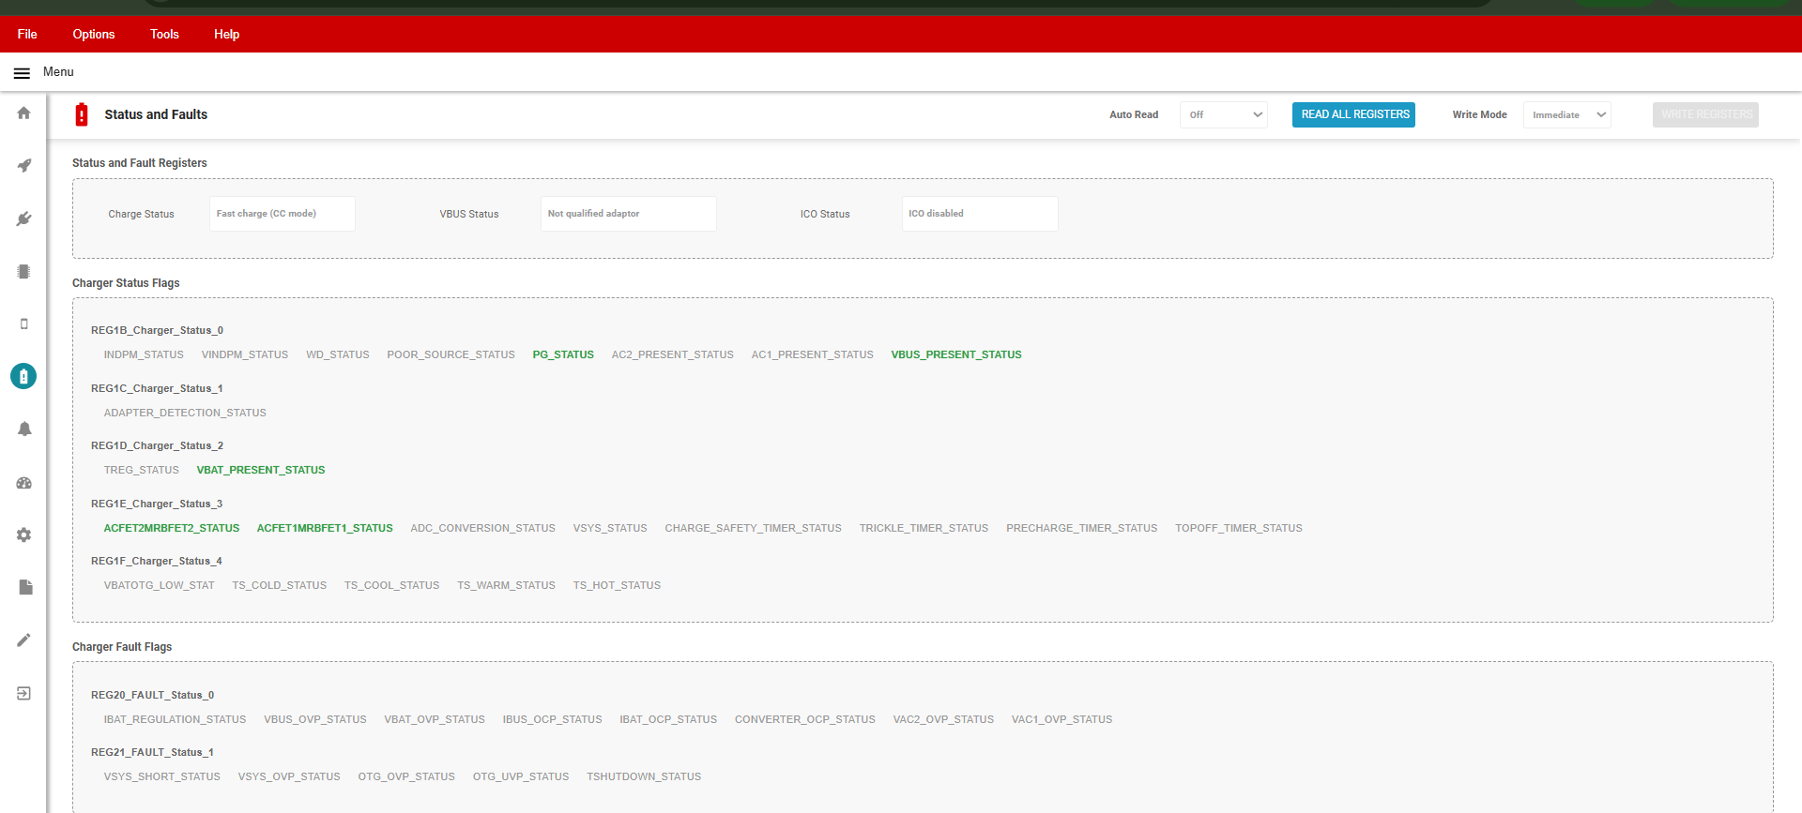Click the VAC2_OVP_STATUS fault flag
This screenshot has width=1802, height=813.
[x=943, y=719]
